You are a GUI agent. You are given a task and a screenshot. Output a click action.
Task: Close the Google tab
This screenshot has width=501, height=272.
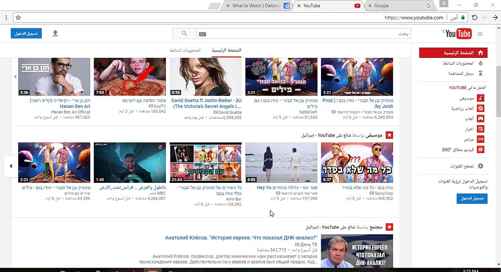pos(370,6)
